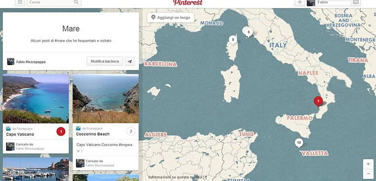This screenshot has height=181, width=376.
Task: Select red number 1 badge on Capo Vaticano
Action: point(61,131)
